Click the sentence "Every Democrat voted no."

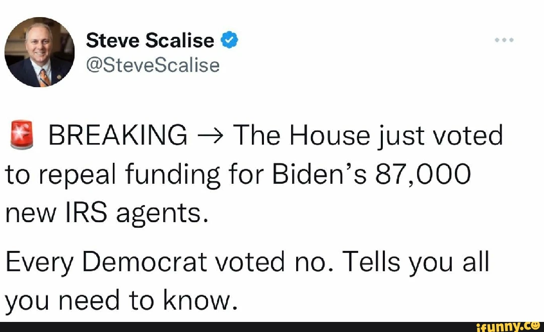coord(167,262)
